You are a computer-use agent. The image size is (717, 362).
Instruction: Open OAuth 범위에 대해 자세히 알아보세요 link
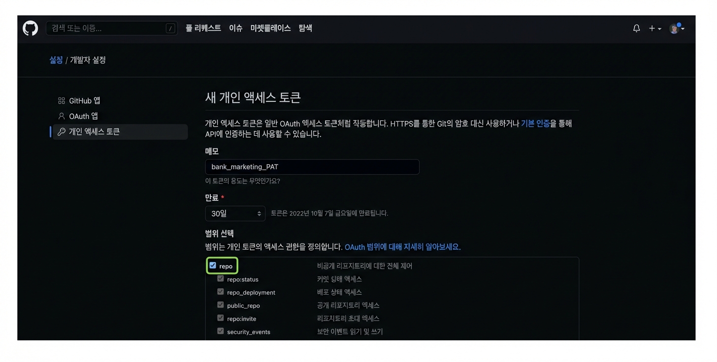(x=402, y=247)
